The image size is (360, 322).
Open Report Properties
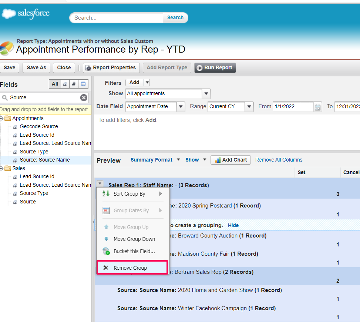(x=111, y=67)
